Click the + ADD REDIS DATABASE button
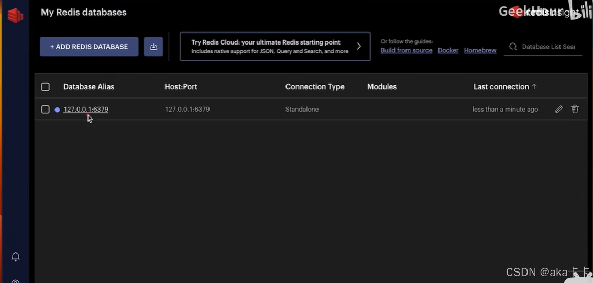Screen dimensions: 593x283 click(x=89, y=47)
